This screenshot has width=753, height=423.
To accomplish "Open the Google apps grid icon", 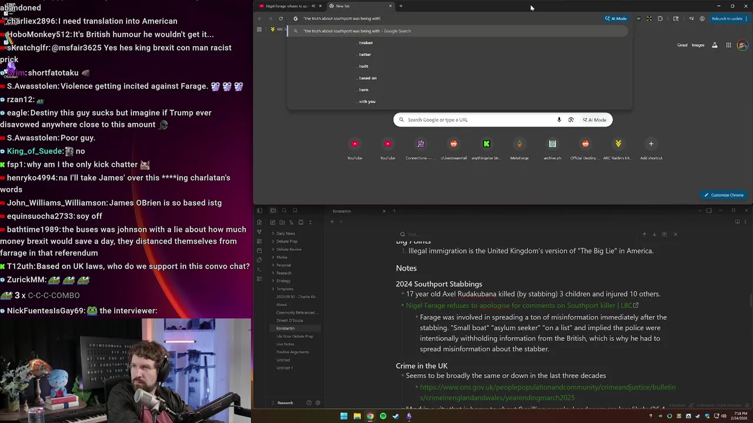I will (x=728, y=45).
